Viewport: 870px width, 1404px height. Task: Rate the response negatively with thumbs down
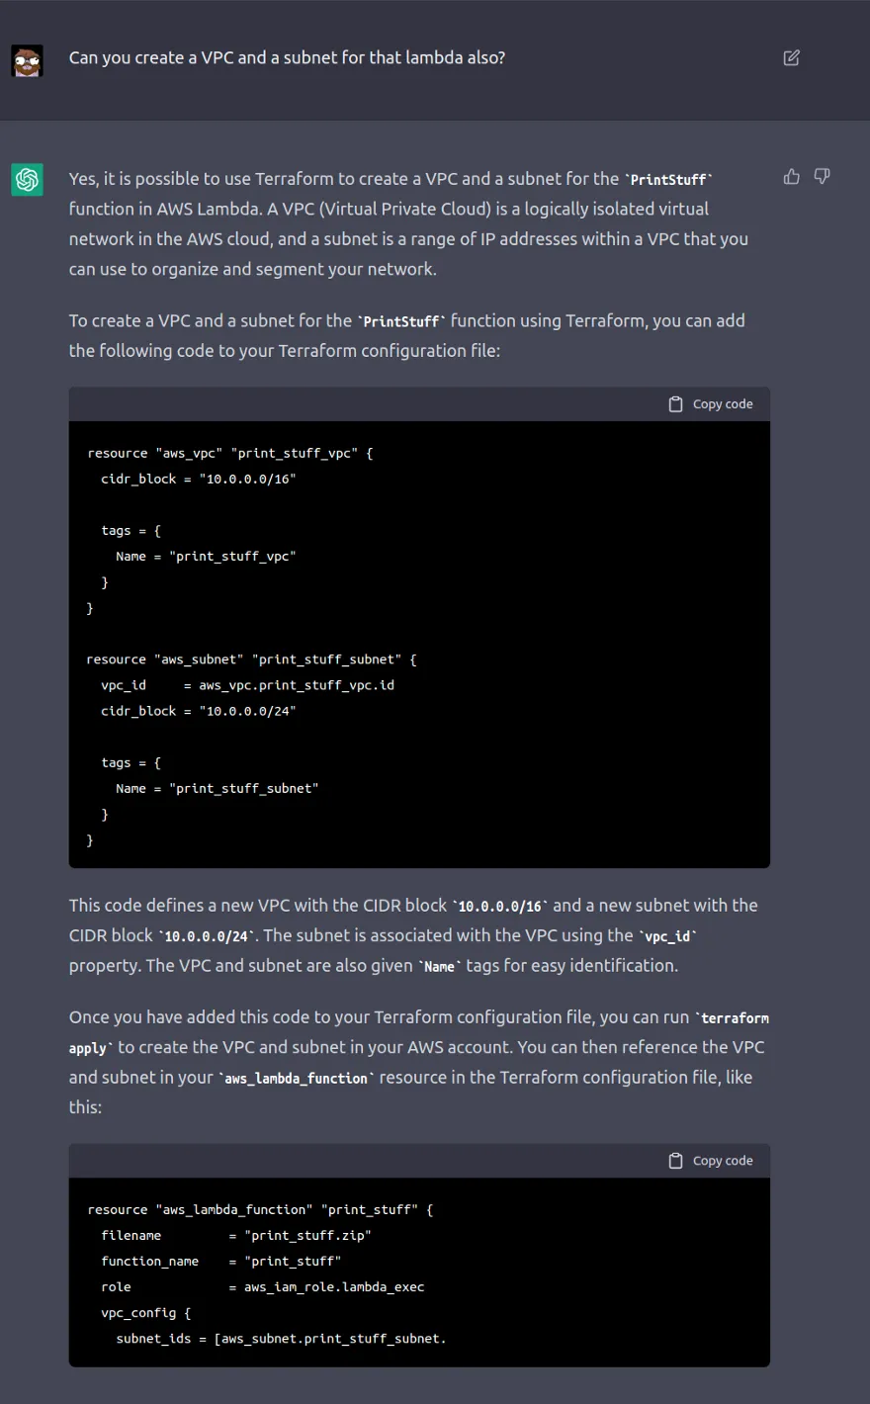click(822, 176)
